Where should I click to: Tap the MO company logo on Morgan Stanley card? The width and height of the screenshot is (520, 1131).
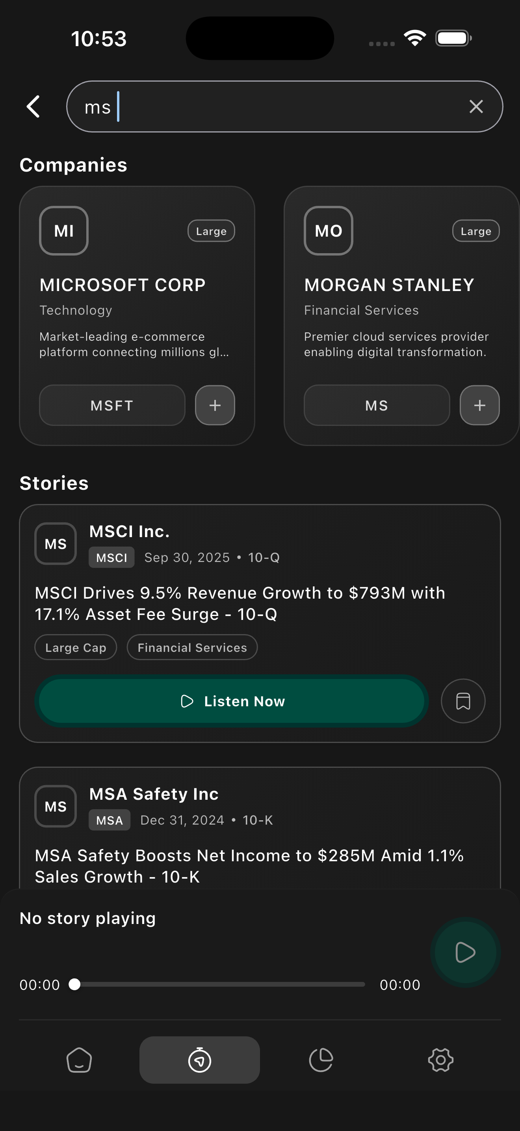(x=328, y=231)
